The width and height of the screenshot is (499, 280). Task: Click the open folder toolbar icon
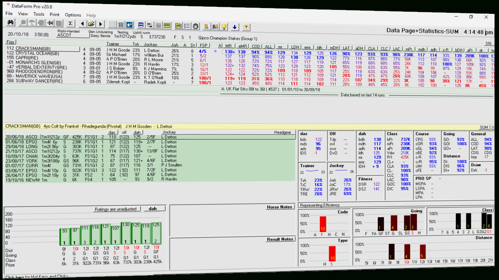(x=91, y=24)
